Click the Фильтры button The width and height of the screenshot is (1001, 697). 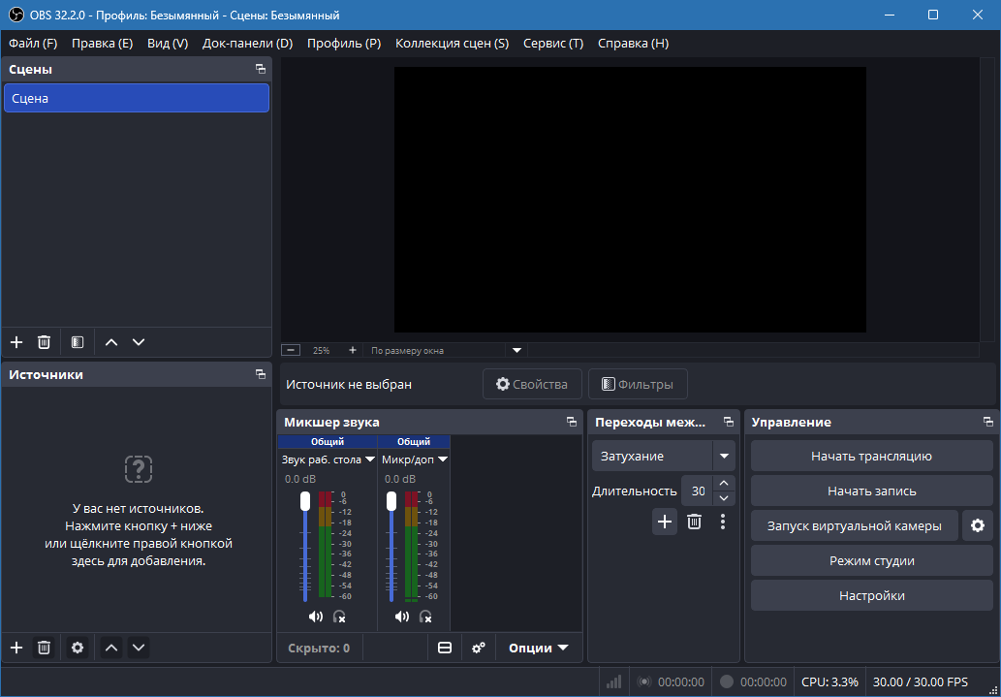638,384
